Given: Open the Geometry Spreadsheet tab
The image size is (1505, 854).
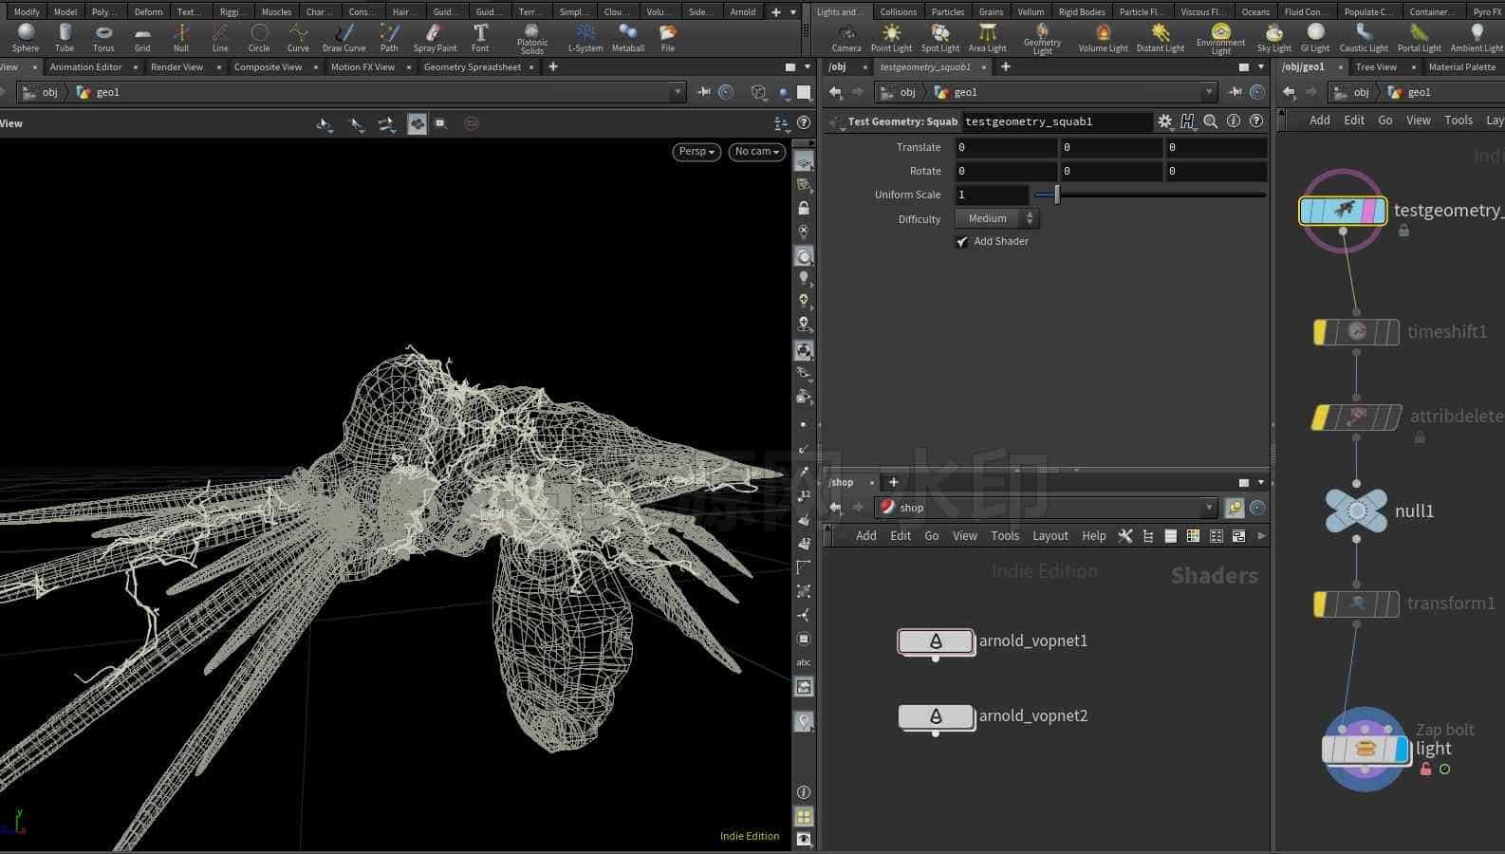Looking at the screenshot, I should (x=472, y=67).
